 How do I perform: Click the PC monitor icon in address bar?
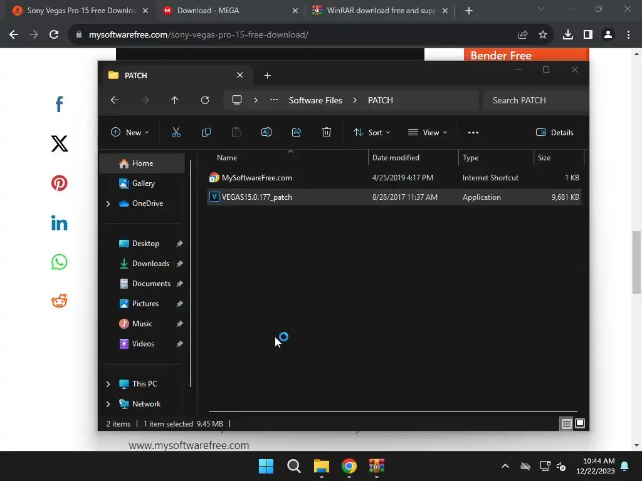tap(236, 100)
